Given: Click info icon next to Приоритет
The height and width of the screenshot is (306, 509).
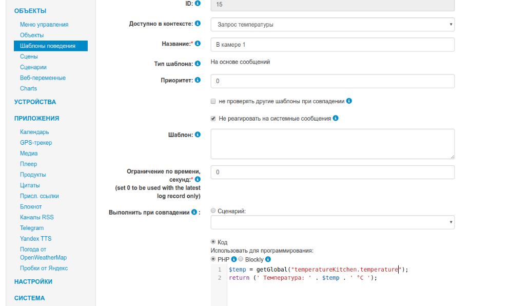Looking at the screenshot, I should 198,80.
